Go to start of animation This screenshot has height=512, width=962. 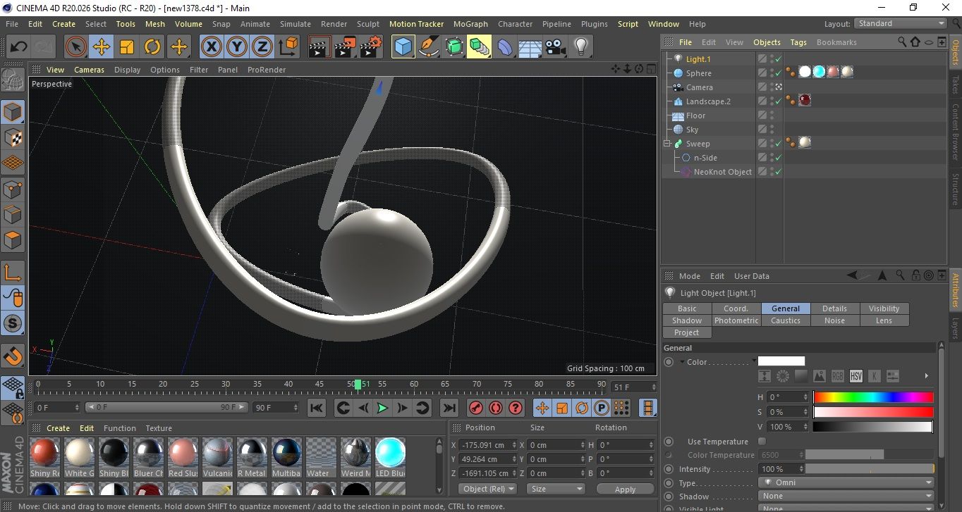(317, 408)
